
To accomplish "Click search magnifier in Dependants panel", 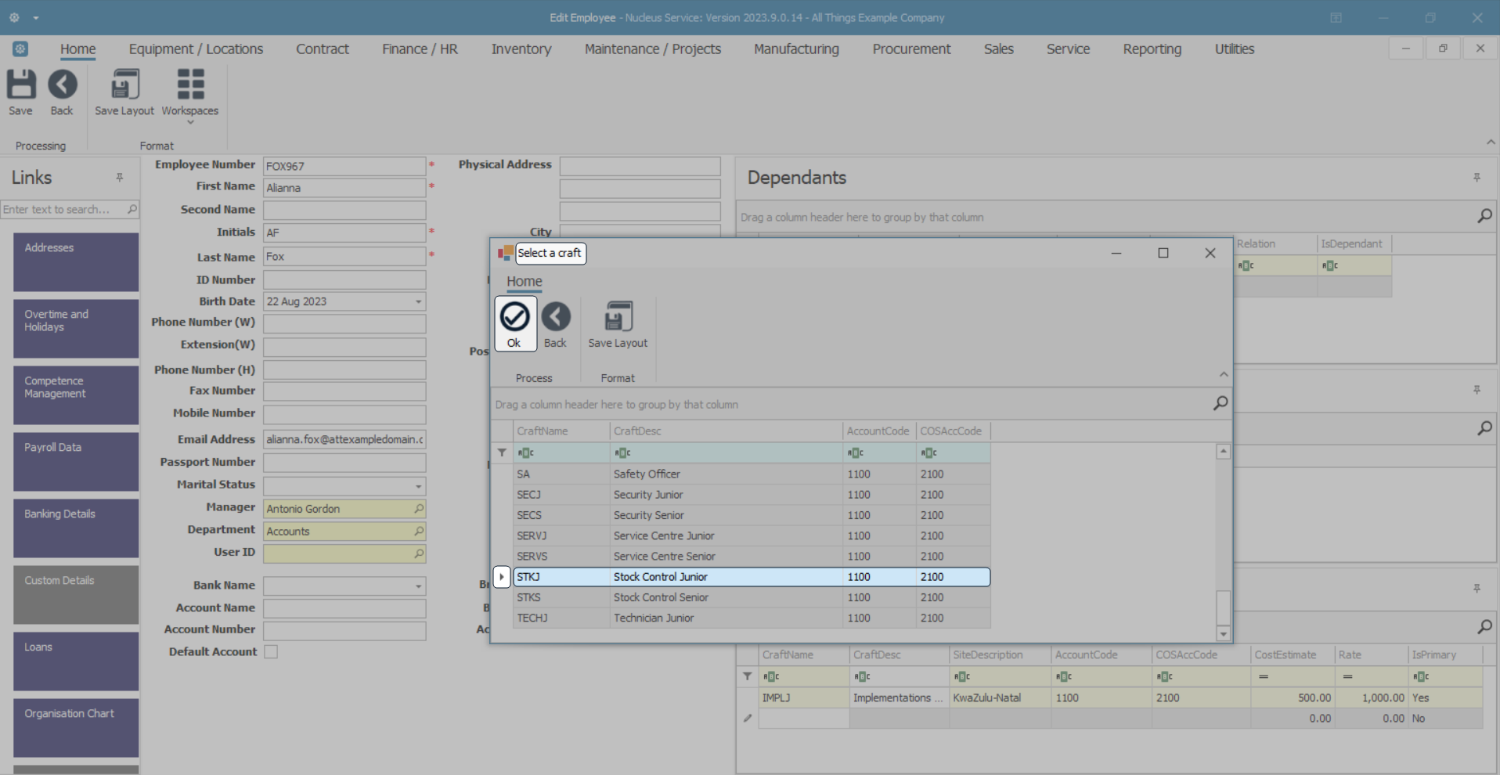I will click(1484, 217).
